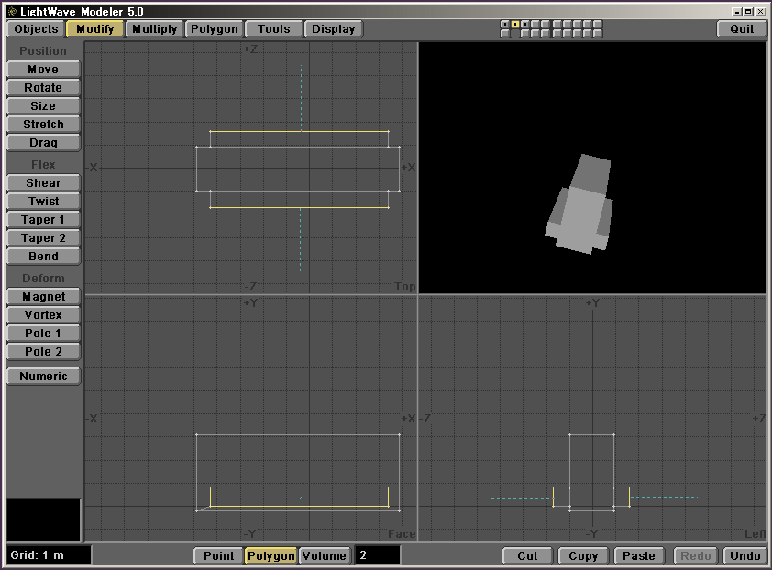Select the first layer button in the layer bank
This screenshot has width=772, height=570.
coord(505,25)
